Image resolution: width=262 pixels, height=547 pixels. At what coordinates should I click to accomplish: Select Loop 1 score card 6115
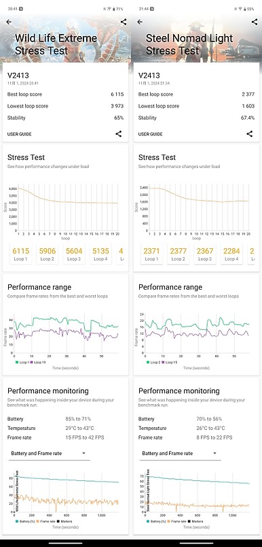click(x=21, y=254)
